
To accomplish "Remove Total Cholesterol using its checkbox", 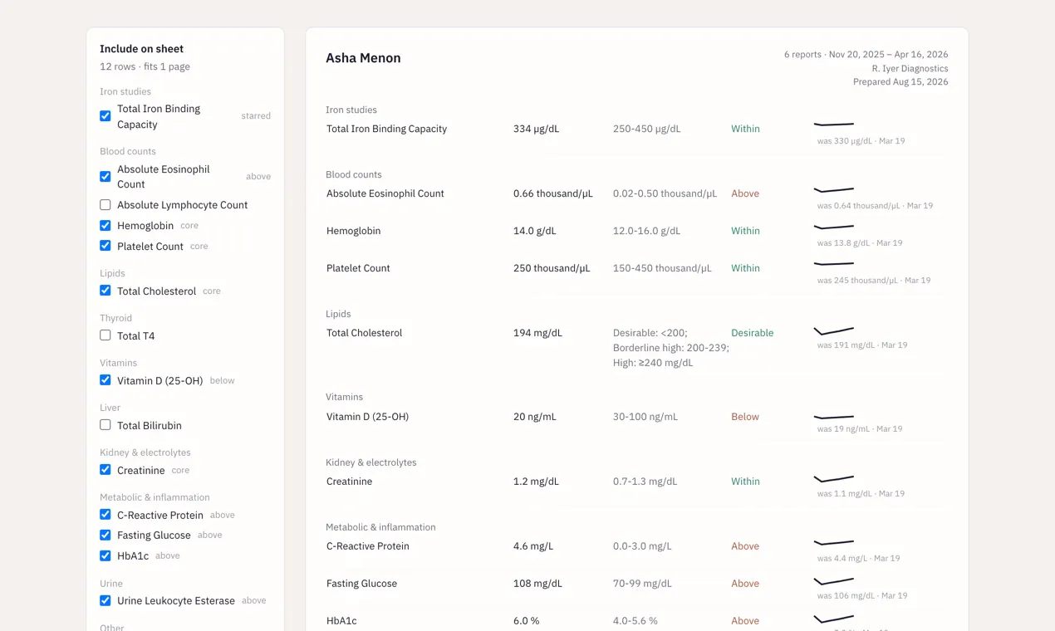I will tap(105, 291).
